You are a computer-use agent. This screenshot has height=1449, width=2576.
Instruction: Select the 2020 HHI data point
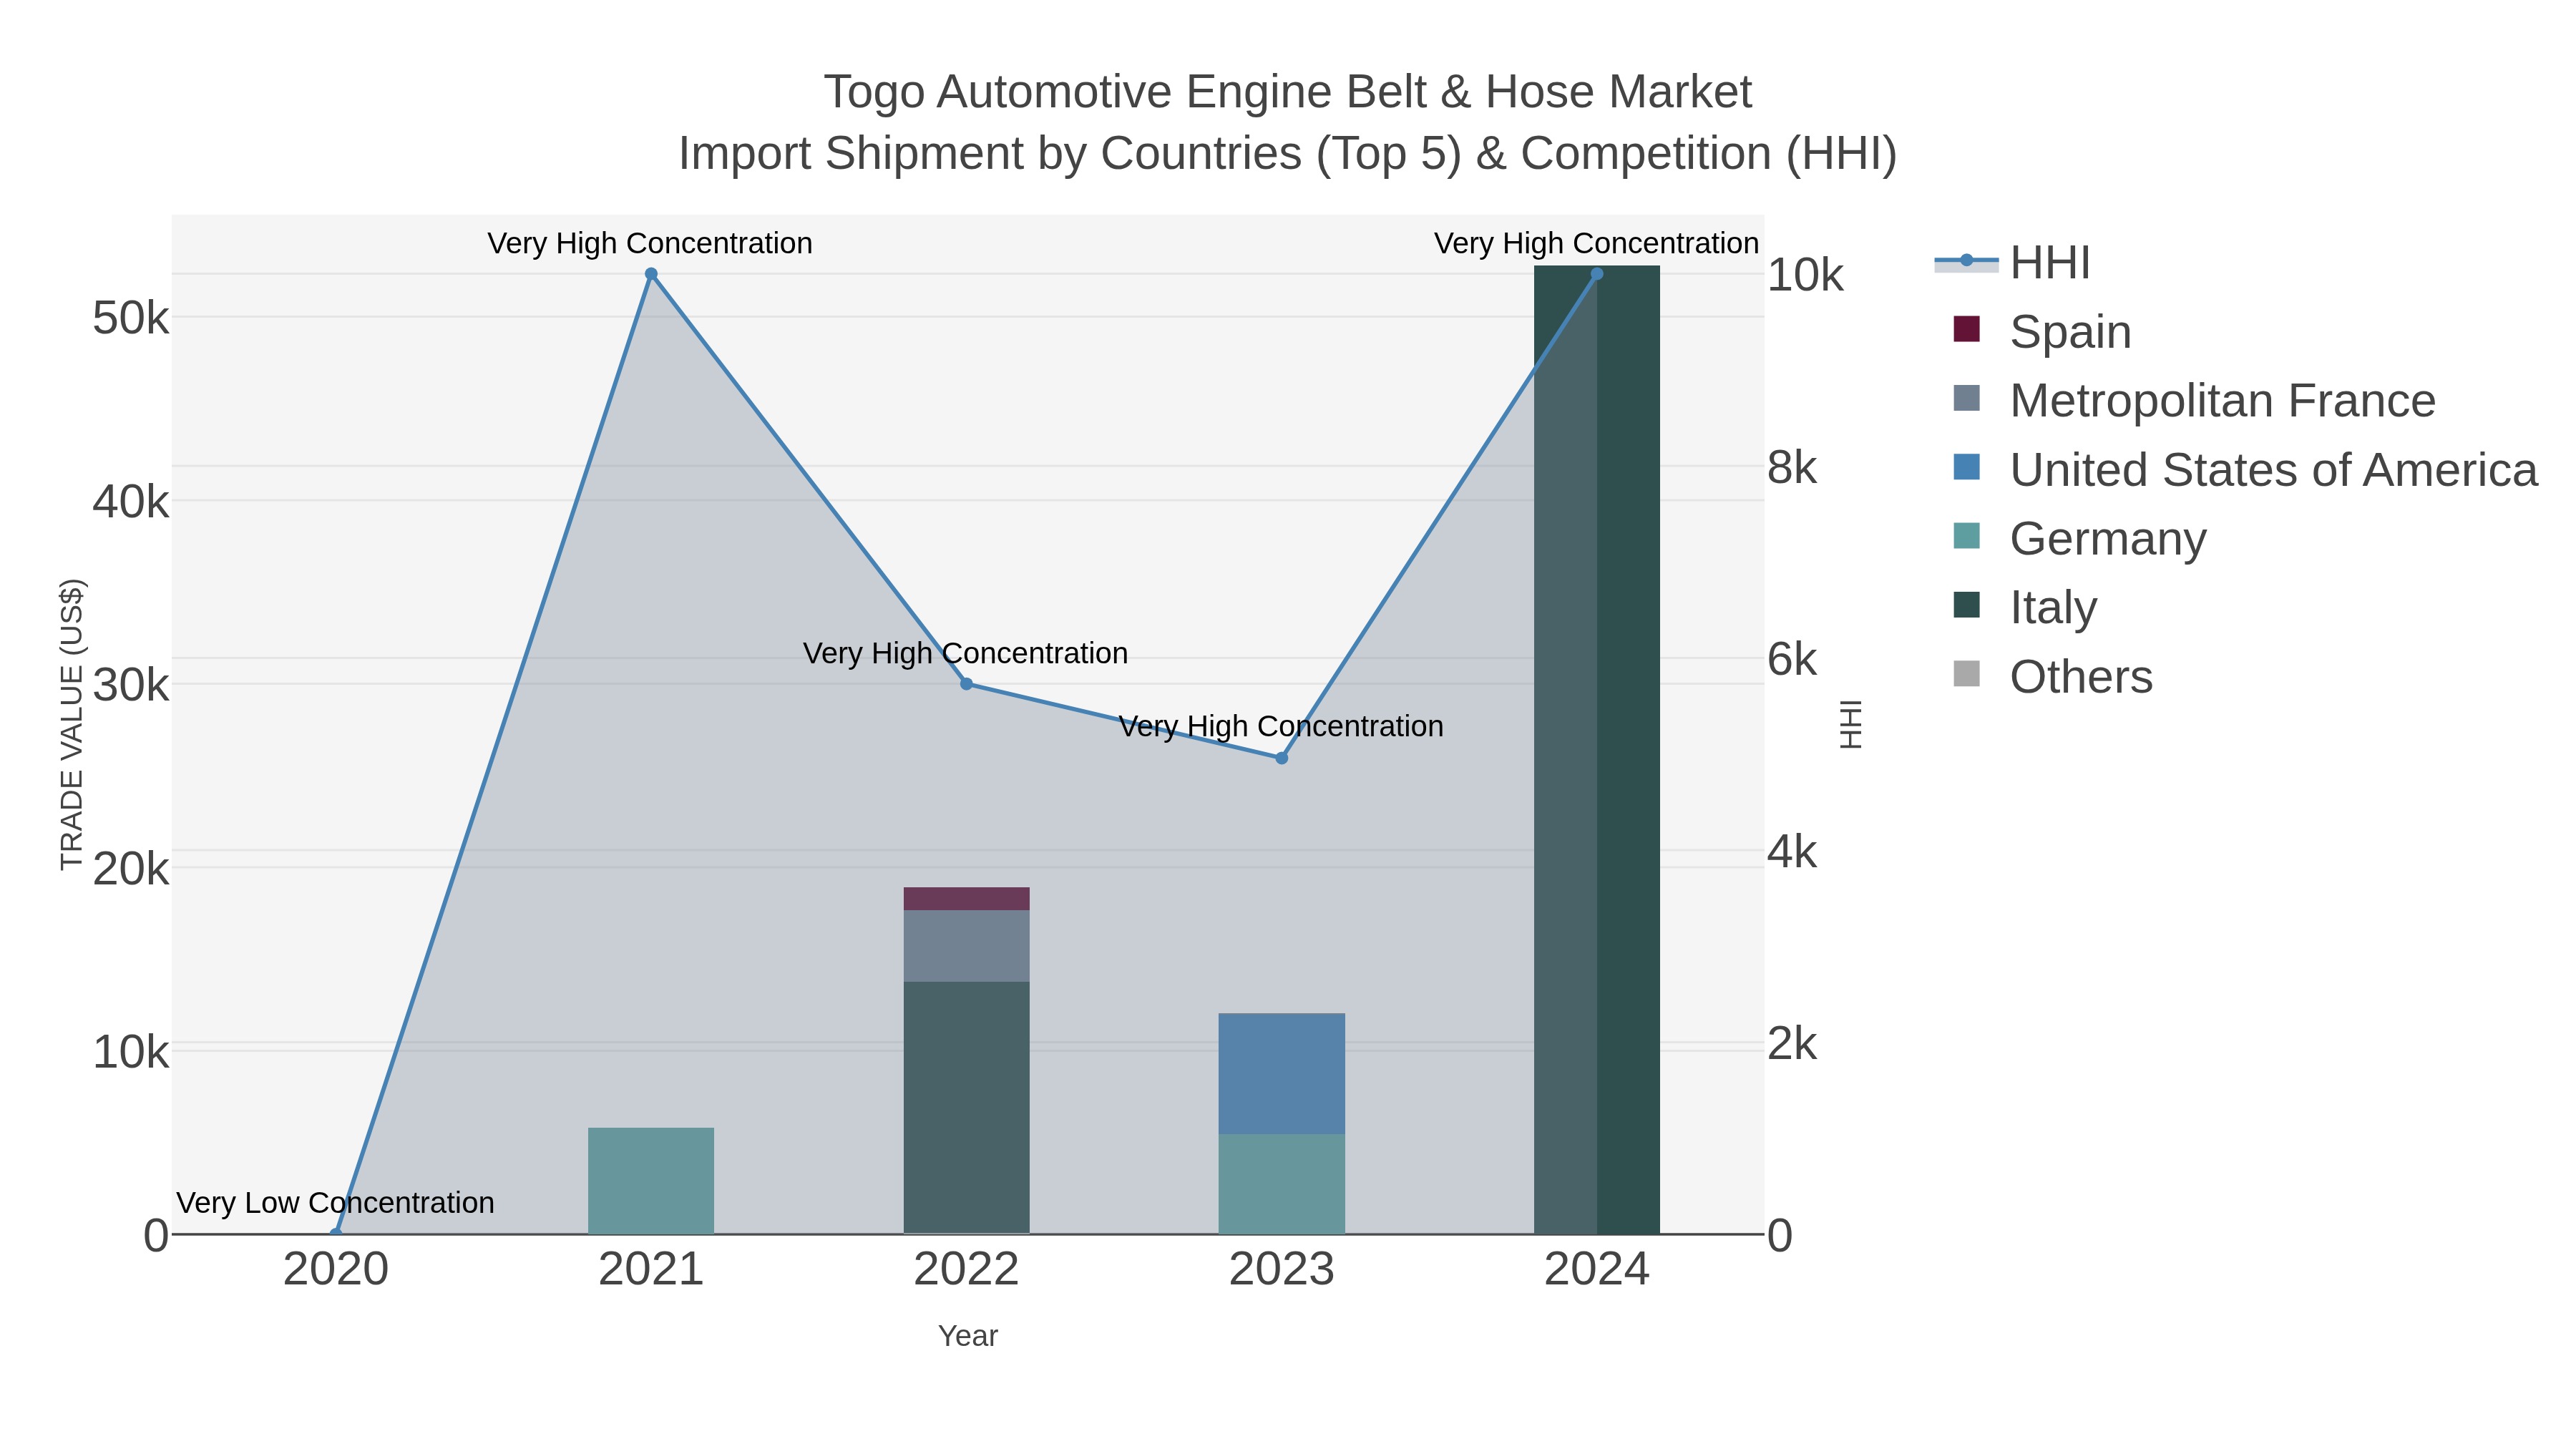tap(336, 1234)
